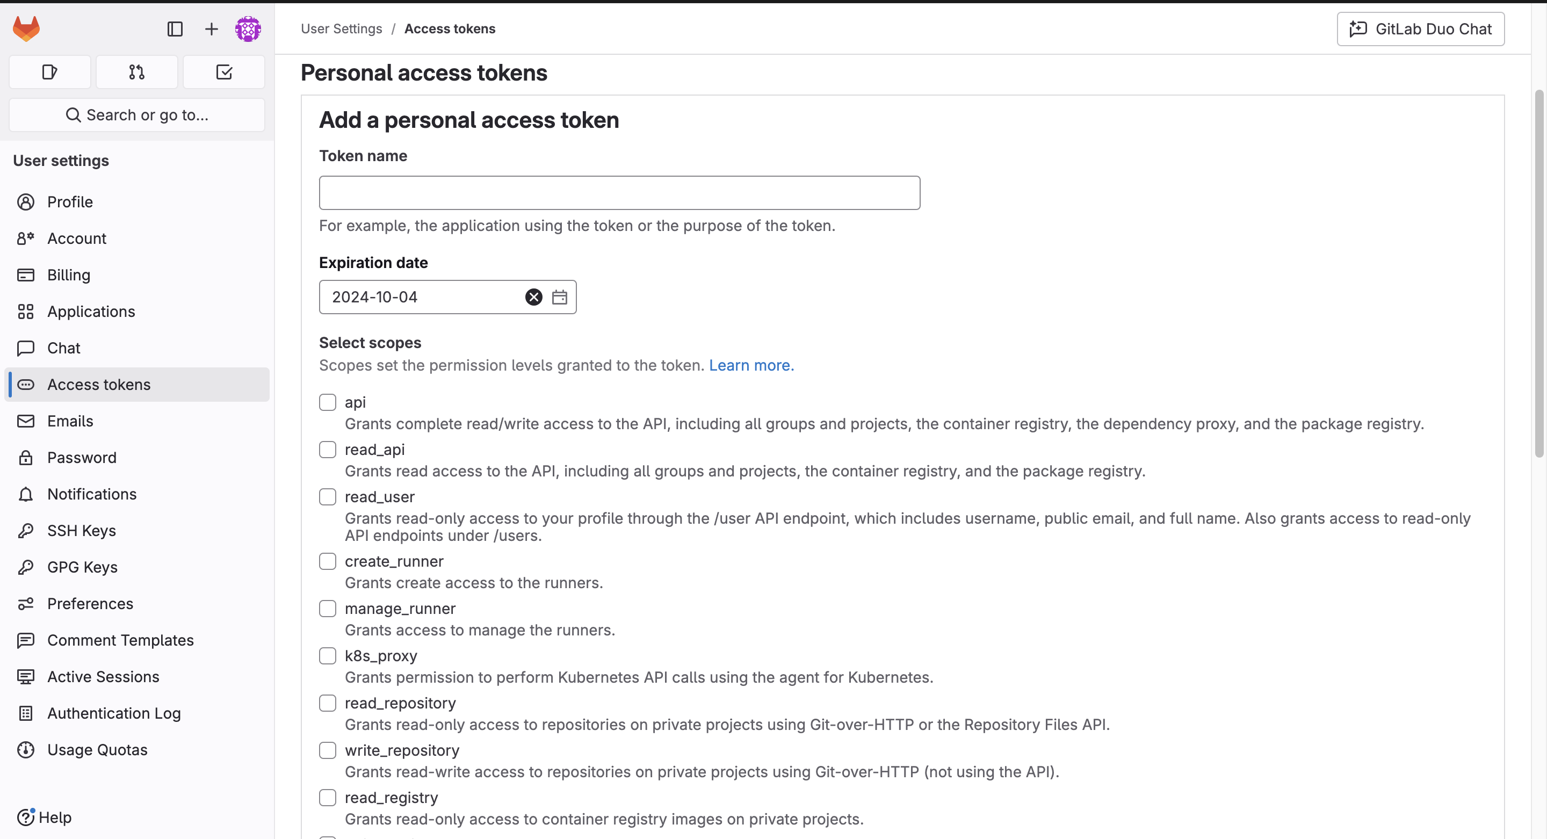1547x839 pixels.
Task: Toggle the sidebar collapse icon
Action: [175, 29]
